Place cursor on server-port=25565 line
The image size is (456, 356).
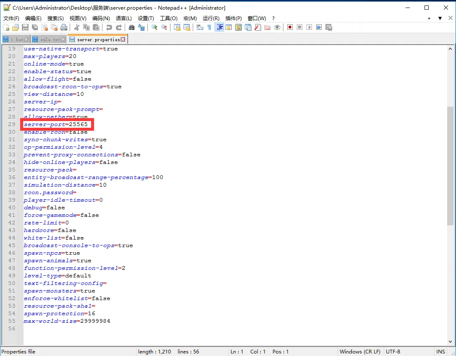coord(56,124)
